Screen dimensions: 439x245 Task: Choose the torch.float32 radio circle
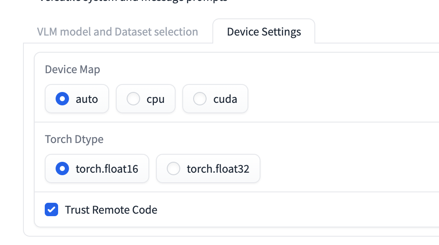point(174,169)
